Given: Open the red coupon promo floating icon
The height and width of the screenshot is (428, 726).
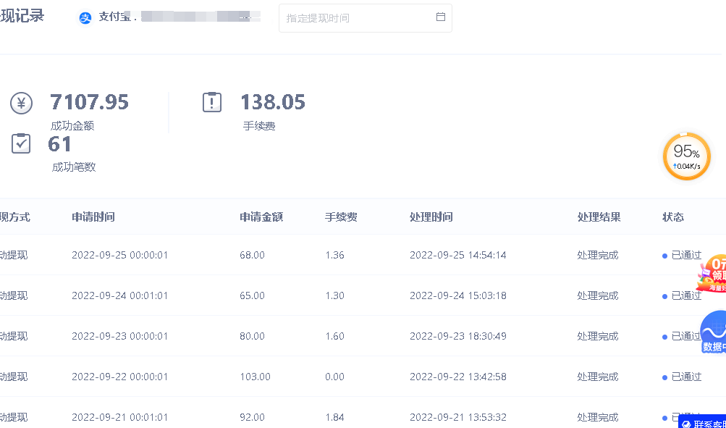Looking at the screenshot, I should [x=712, y=273].
